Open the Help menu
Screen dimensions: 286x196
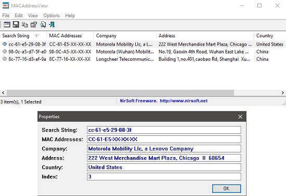click(70, 16)
